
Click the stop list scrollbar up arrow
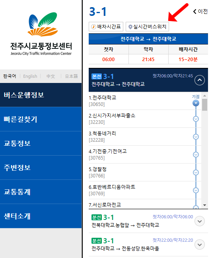point(204,96)
